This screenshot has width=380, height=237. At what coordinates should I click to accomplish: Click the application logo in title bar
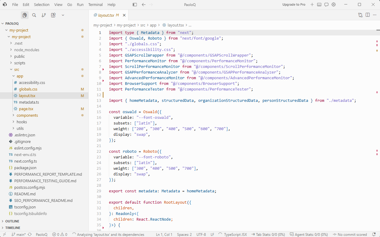[5, 4]
